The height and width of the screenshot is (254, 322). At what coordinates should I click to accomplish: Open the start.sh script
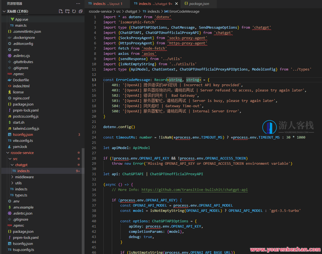(19, 123)
